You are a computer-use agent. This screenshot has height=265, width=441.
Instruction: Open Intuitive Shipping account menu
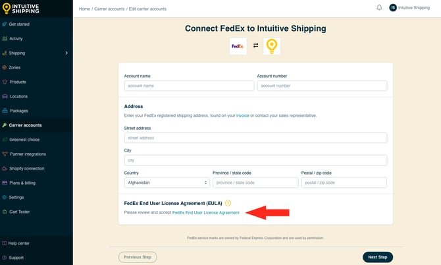tap(409, 8)
